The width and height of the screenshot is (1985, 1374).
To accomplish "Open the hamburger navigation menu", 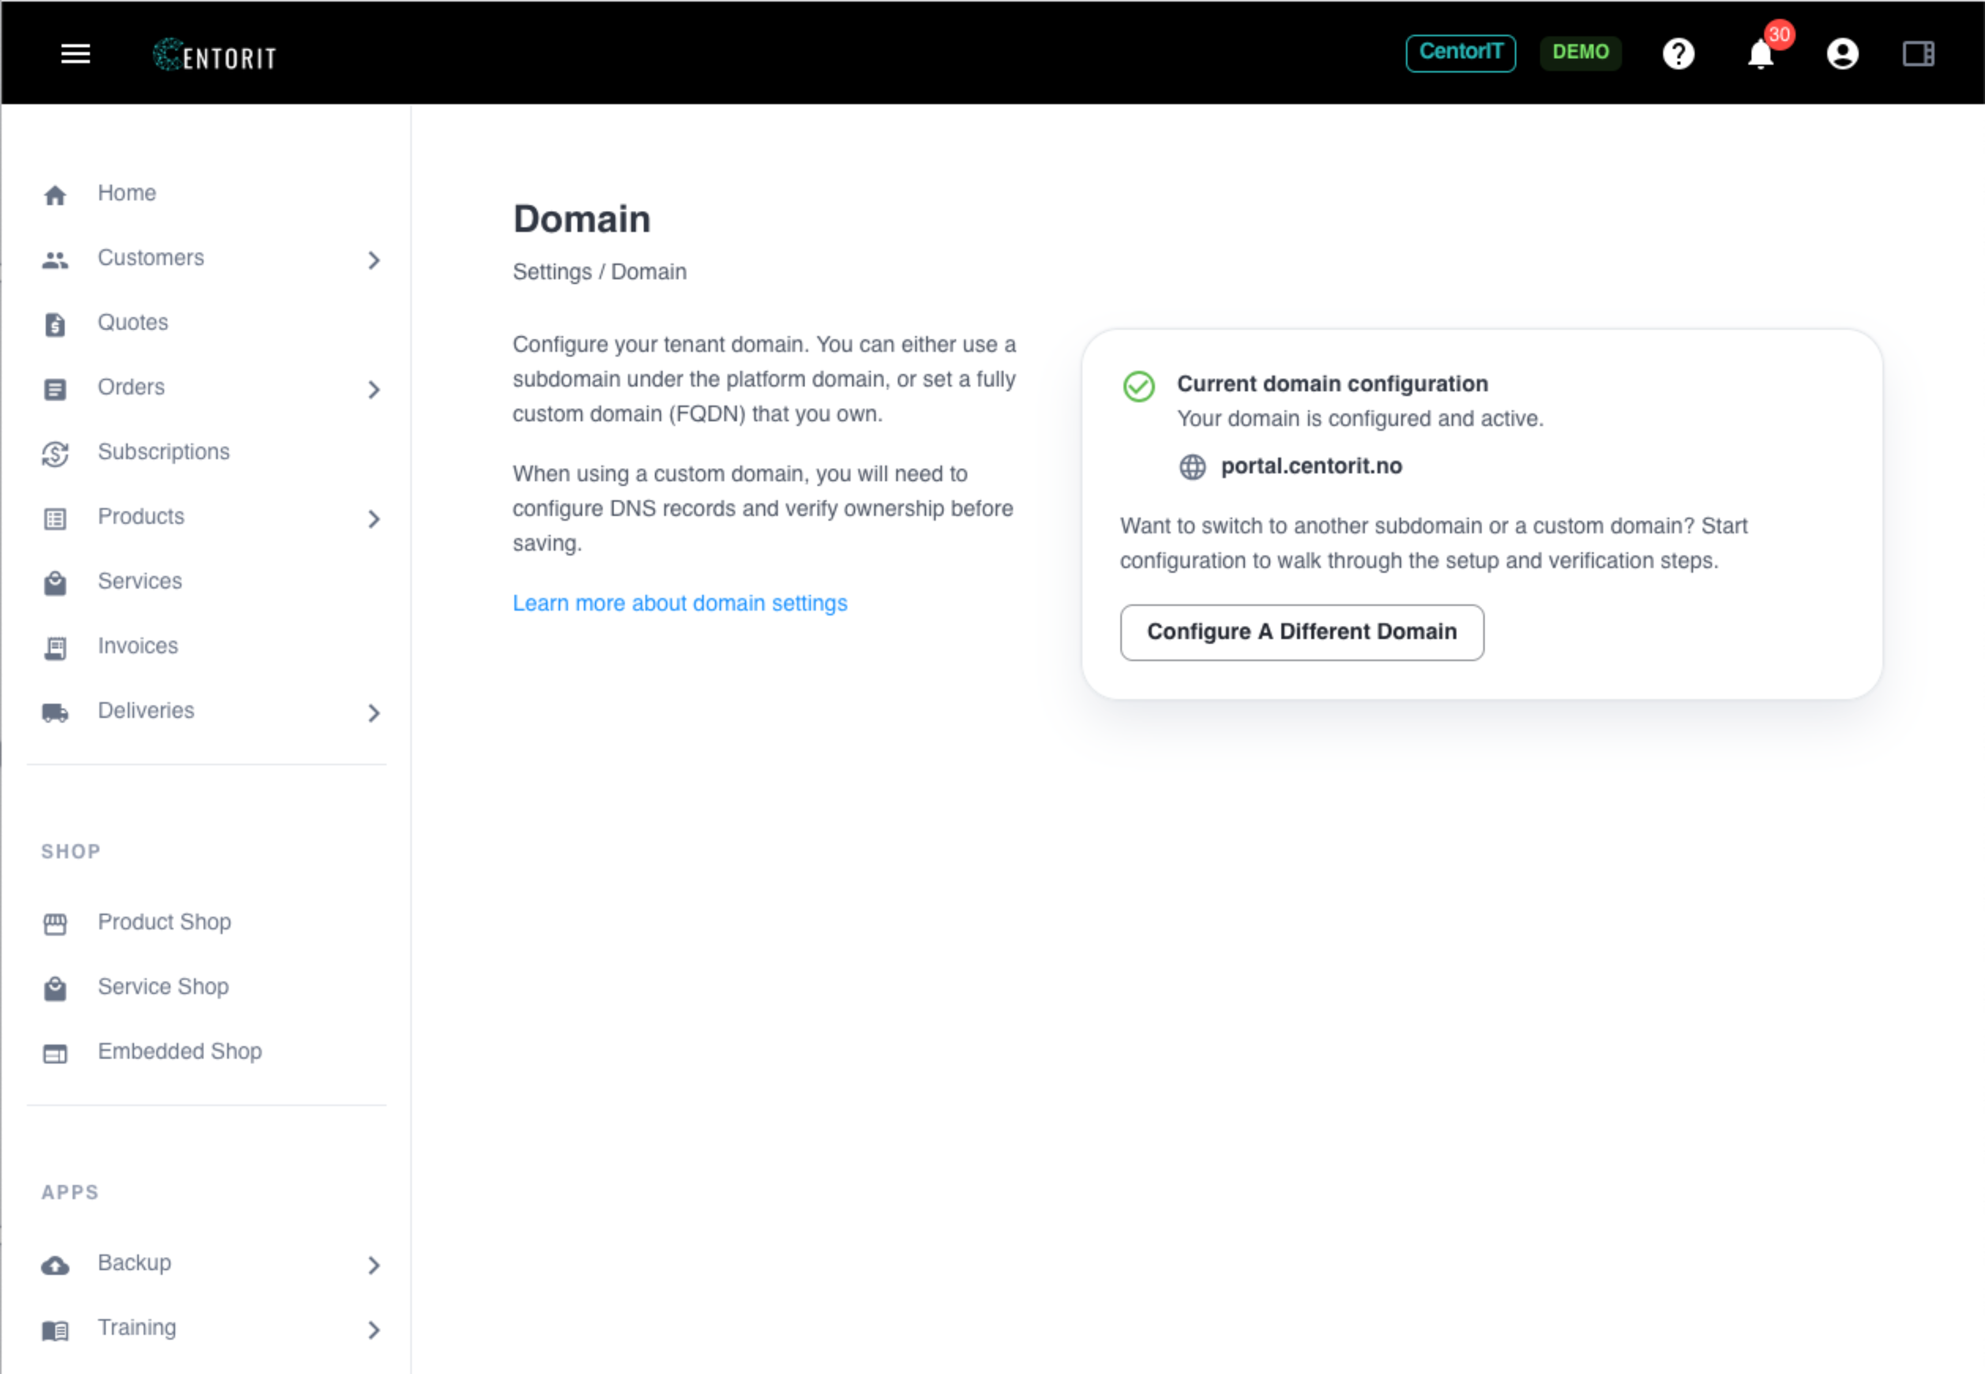I will 76,54.
